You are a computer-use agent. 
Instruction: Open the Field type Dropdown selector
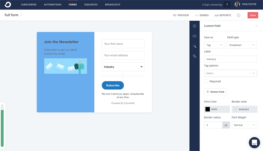click(242, 45)
